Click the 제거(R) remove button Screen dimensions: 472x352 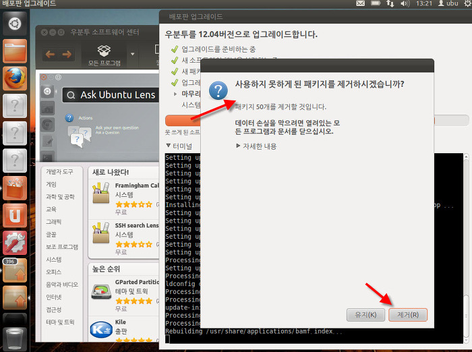click(x=408, y=315)
